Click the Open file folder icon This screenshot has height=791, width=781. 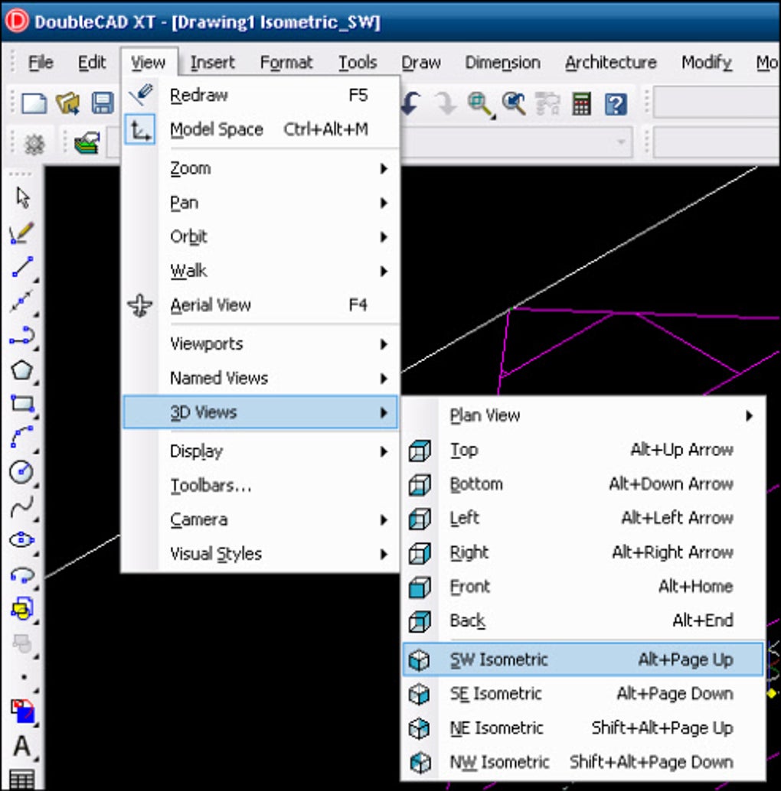pyautogui.click(x=68, y=104)
